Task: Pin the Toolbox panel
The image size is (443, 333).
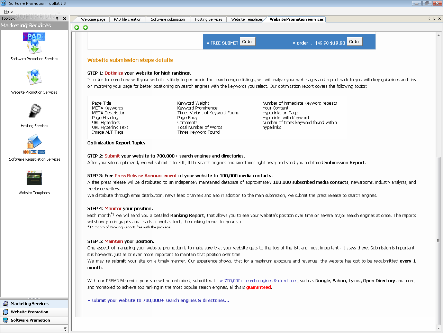Action: click(x=57, y=19)
